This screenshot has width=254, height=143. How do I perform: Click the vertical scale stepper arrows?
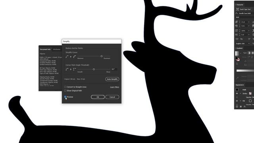(x=239, y=31)
